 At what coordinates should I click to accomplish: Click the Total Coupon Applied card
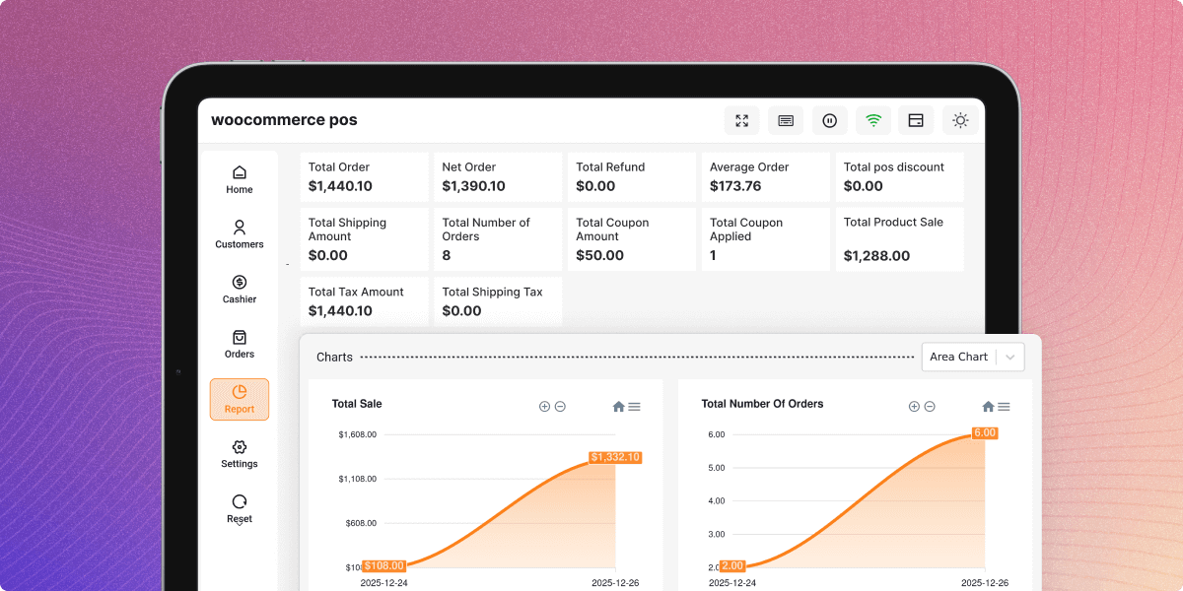coord(766,239)
